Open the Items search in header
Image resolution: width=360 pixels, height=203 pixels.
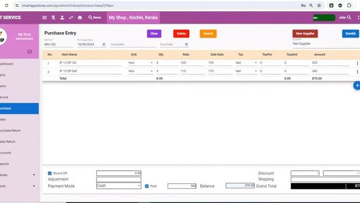pyautogui.click(x=94, y=17)
